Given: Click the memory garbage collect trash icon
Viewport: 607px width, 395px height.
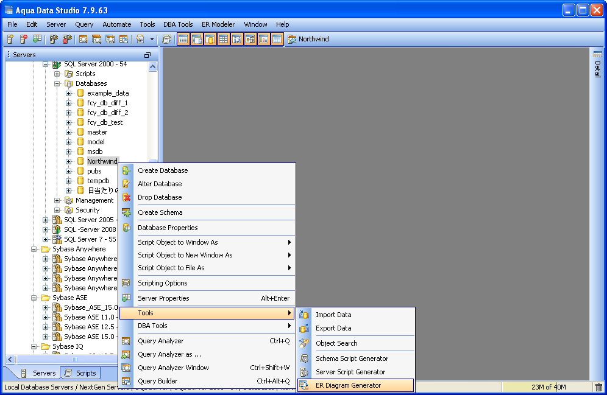Looking at the screenshot, I should tap(598, 387).
